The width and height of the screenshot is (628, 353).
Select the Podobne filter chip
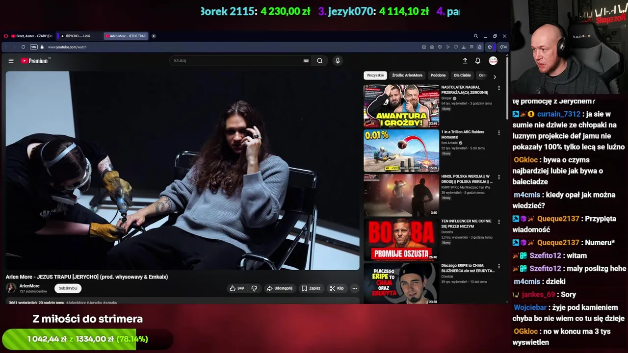tap(438, 76)
